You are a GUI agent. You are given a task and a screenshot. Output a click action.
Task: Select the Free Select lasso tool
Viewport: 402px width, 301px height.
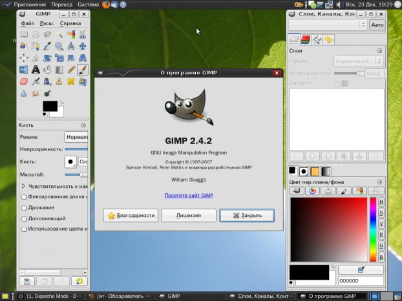pos(47,34)
